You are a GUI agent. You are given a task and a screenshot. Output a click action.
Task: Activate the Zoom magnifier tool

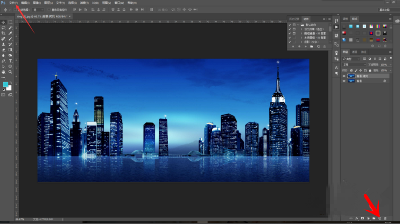[x=10, y=72]
